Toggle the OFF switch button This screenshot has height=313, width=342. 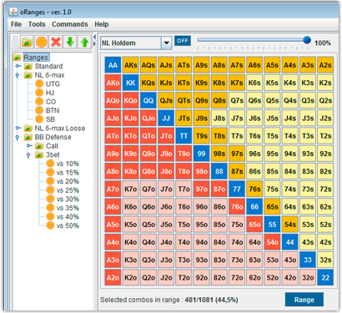pyautogui.click(x=183, y=41)
